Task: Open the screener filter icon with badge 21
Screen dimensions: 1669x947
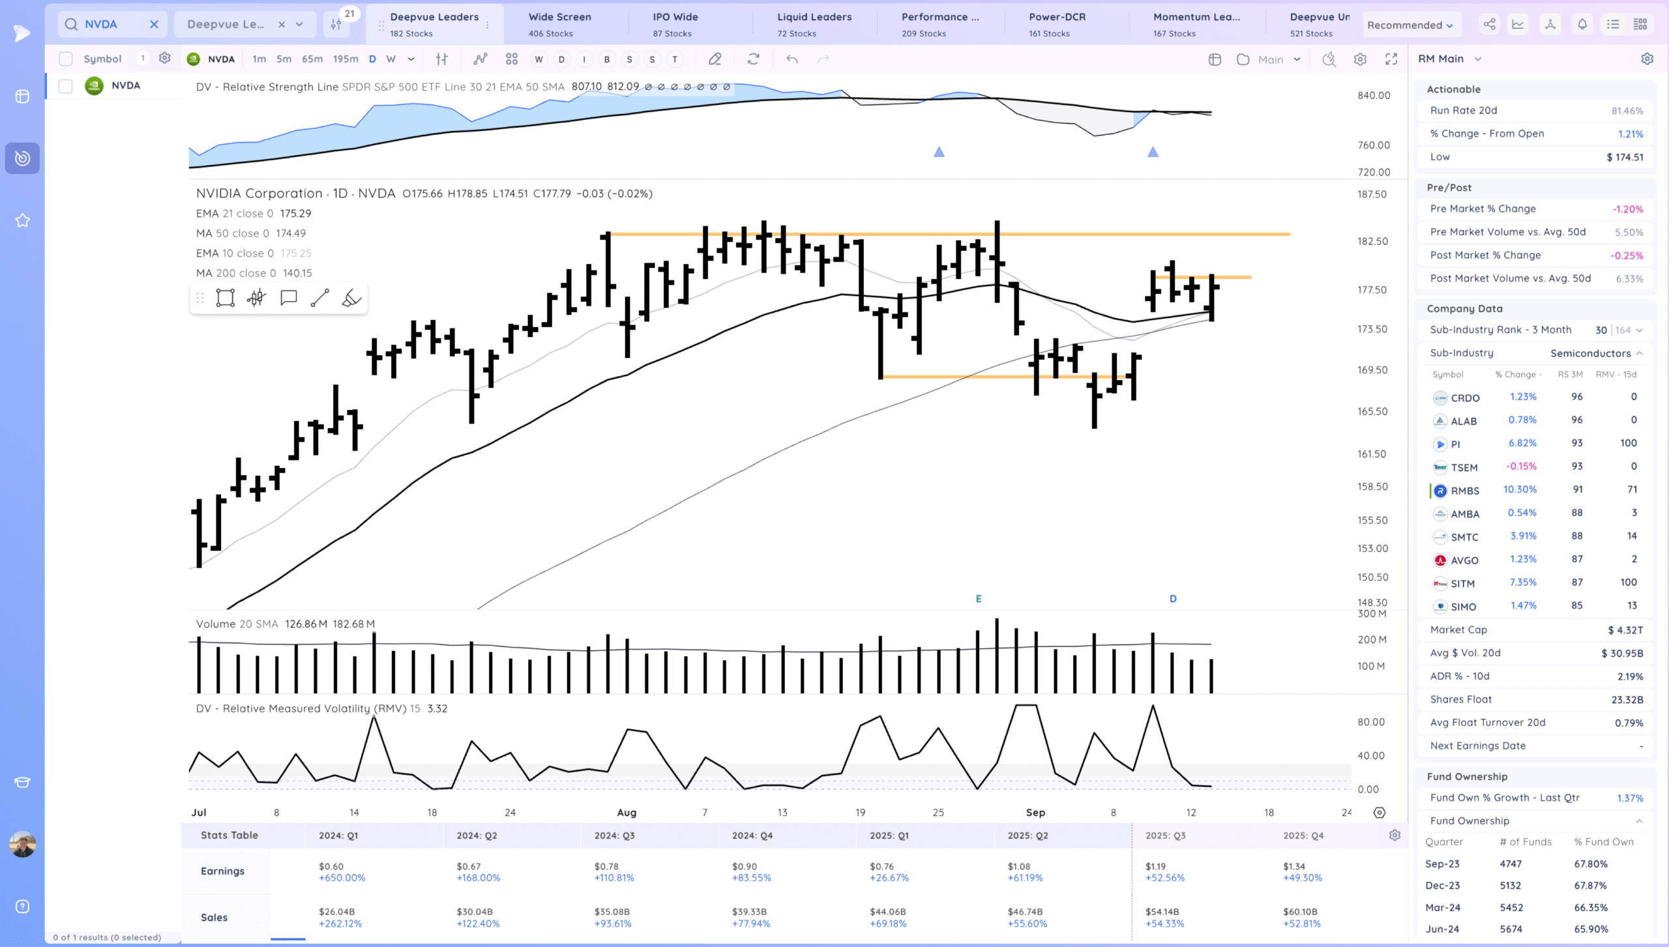Action: pos(336,24)
